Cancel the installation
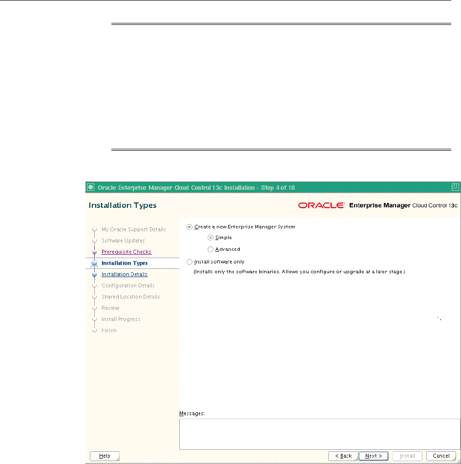Screen dimensions: 461x464 point(441,456)
